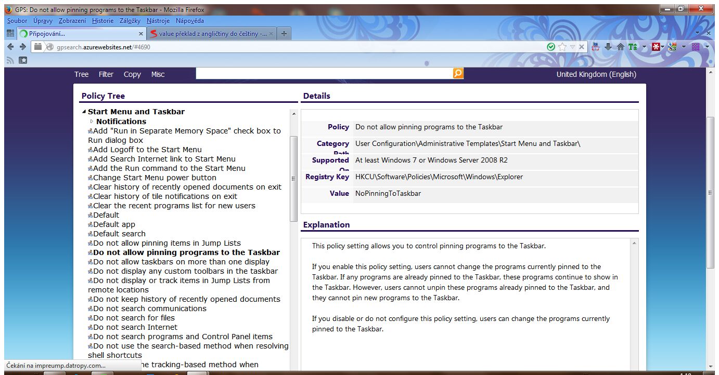Expand the Notifications tree node
Image resolution: width=719 pixels, height=375 pixels.
tap(92, 122)
